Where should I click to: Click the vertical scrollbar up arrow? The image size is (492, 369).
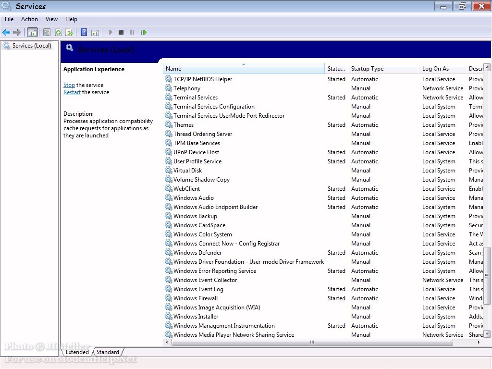(x=487, y=67)
